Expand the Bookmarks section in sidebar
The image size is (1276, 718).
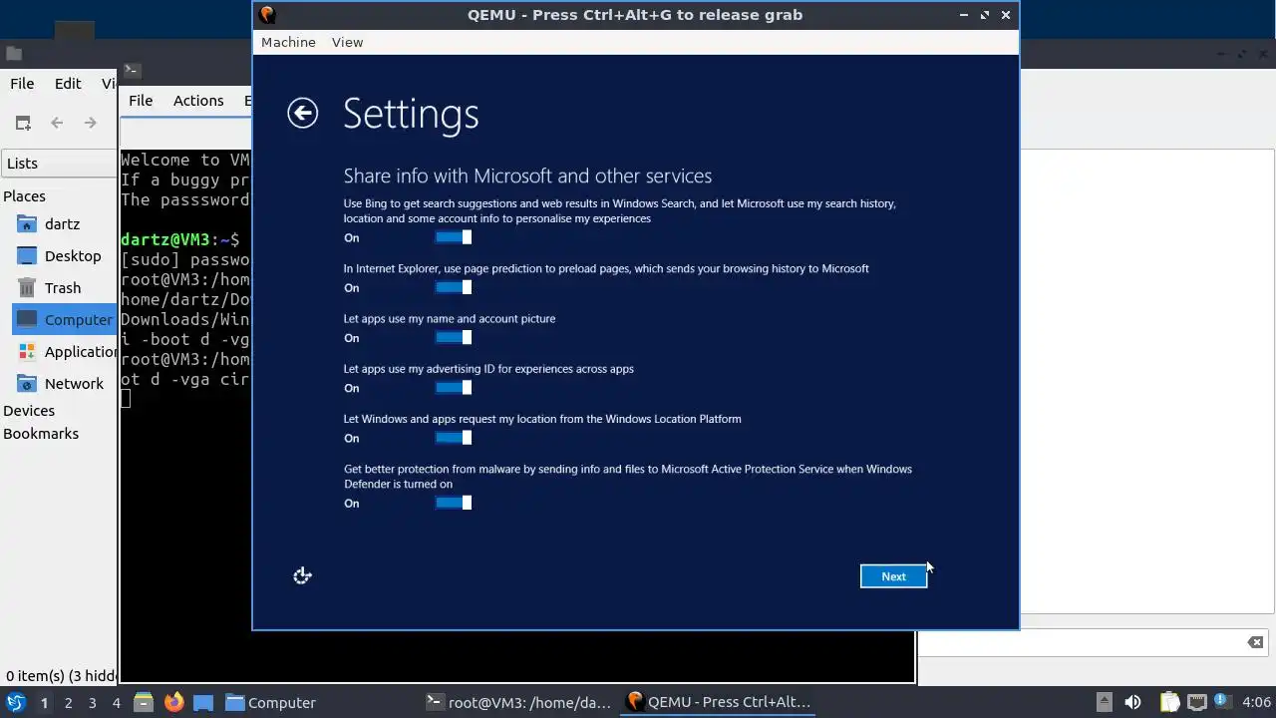tap(41, 434)
